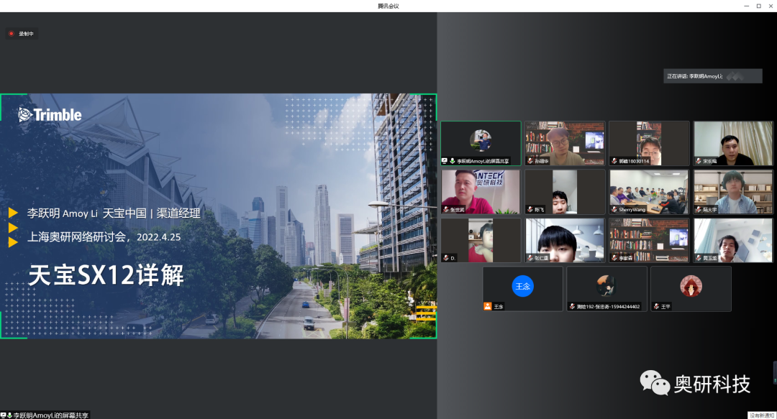Click the 正在讲话 speaking indicator banner
Viewport: 777px width, 419px height.
(712, 75)
